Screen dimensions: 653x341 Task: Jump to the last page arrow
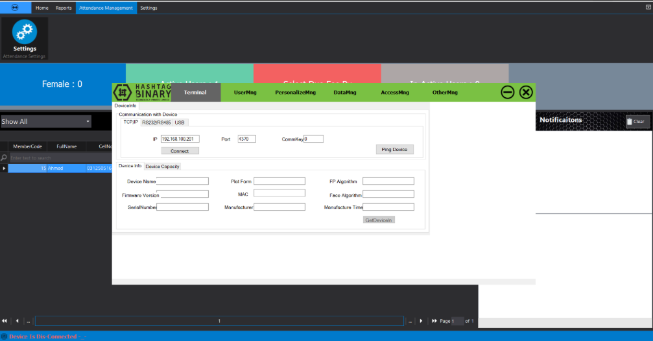point(434,321)
